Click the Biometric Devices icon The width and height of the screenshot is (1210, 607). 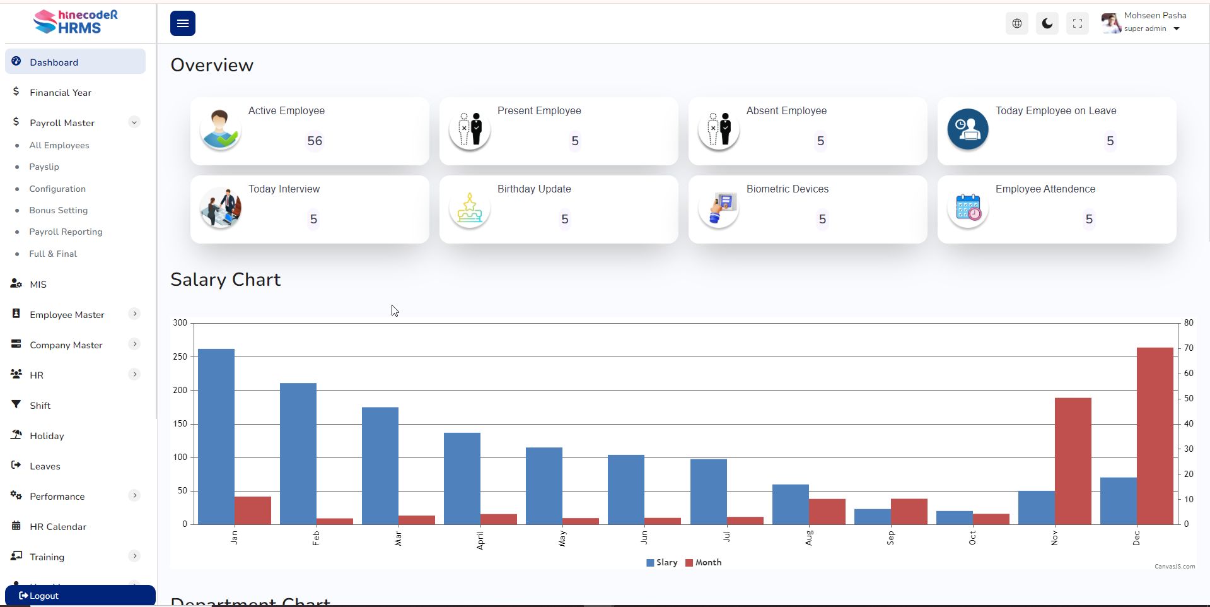pyautogui.click(x=719, y=208)
